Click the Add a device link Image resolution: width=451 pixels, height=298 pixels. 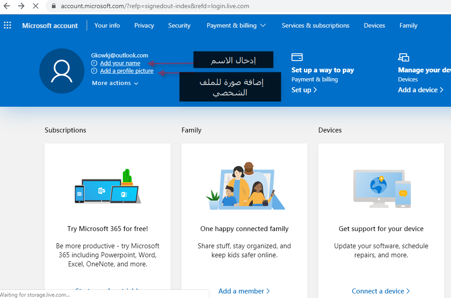click(420, 90)
